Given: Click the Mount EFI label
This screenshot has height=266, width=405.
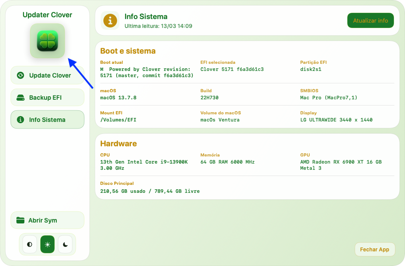Looking at the screenshot, I should click(x=111, y=113).
